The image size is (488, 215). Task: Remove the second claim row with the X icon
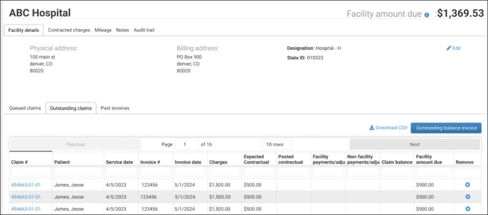[467, 197]
